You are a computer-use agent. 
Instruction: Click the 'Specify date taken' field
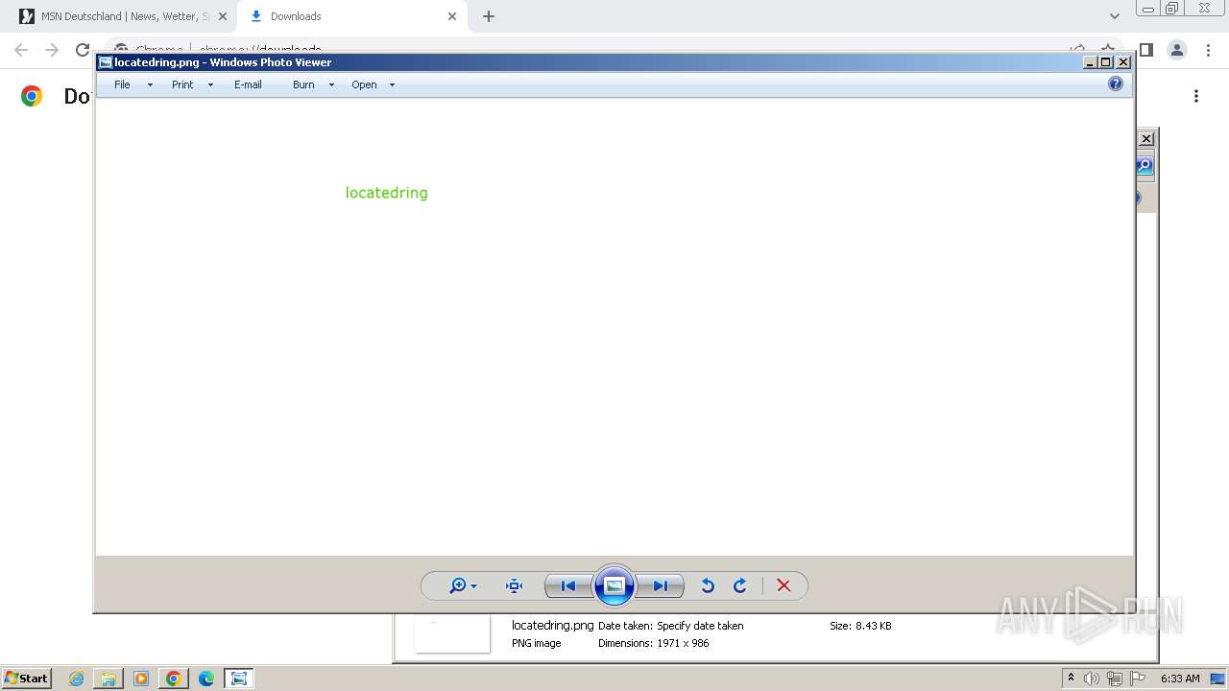[700, 626]
